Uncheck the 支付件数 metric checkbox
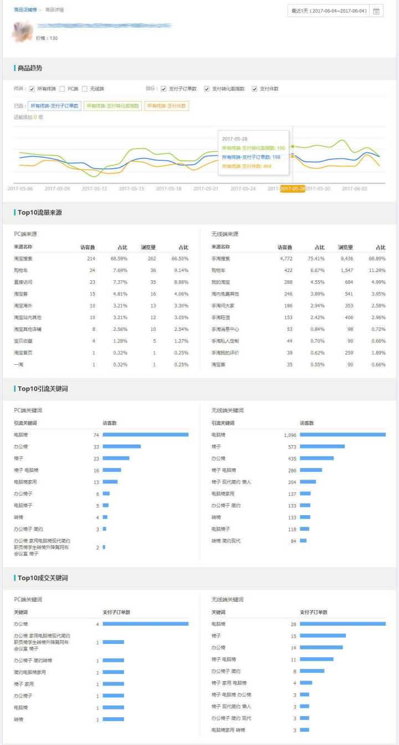Viewport: 399px width, 745px height. click(x=254, y=89)
